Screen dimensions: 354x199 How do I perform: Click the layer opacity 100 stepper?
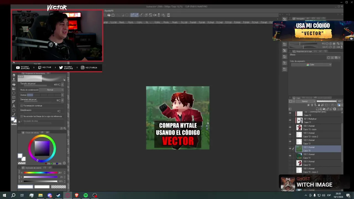coord(342,101)
